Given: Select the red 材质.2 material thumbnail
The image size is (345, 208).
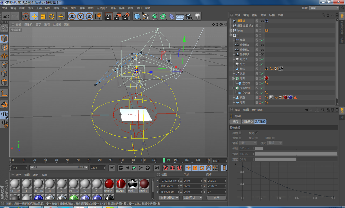Looking at the screenshot, I should coord(109,184).
